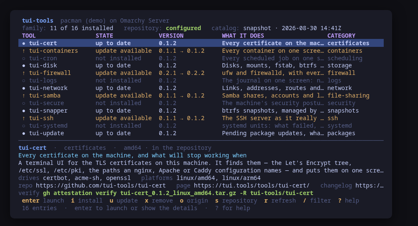Click the 'o origin' shortcut
418x226 pixels.
point(194,200)
